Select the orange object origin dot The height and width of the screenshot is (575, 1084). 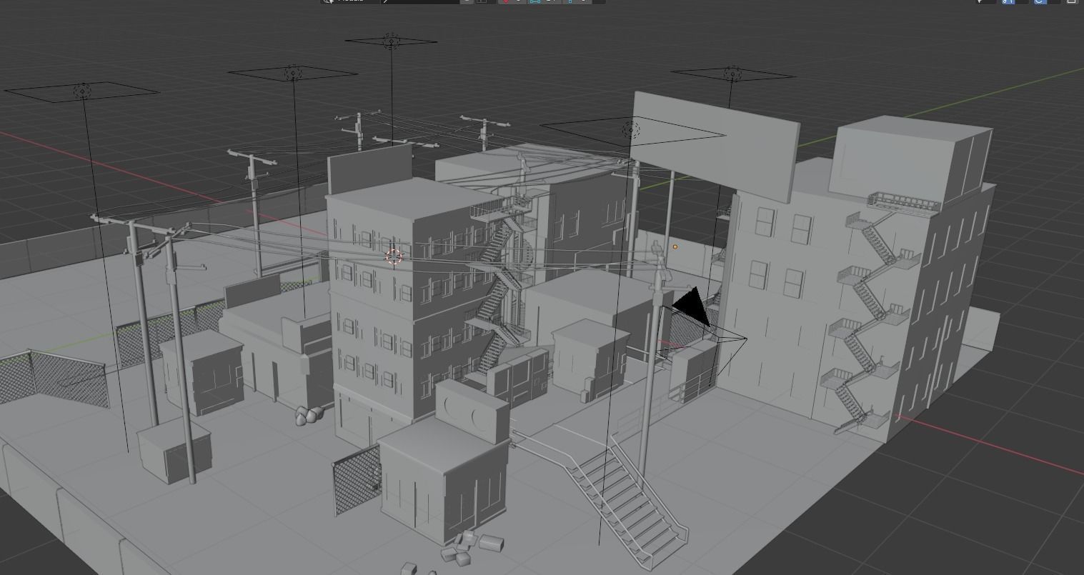point(675,247)
